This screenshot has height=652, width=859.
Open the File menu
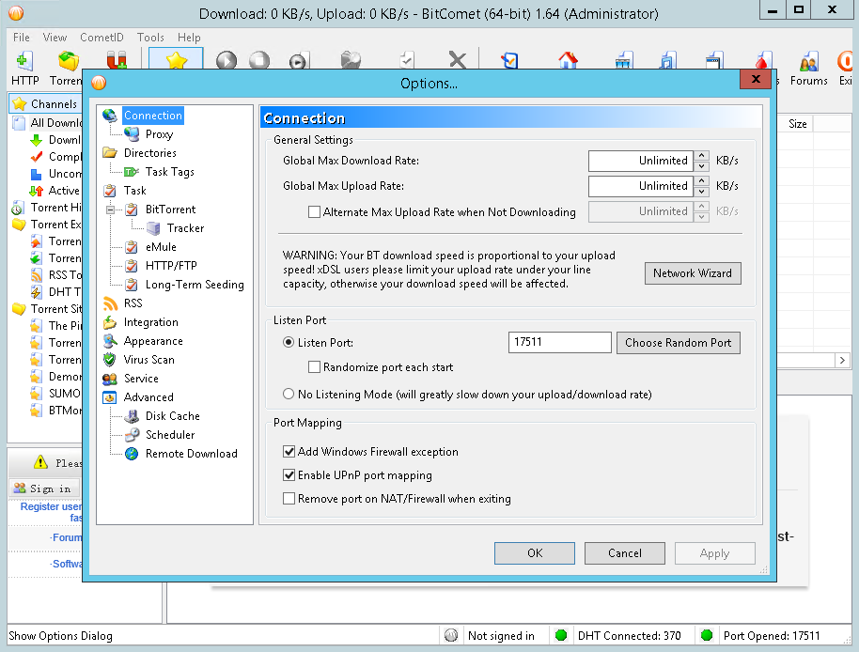click(x=22, y=38)
